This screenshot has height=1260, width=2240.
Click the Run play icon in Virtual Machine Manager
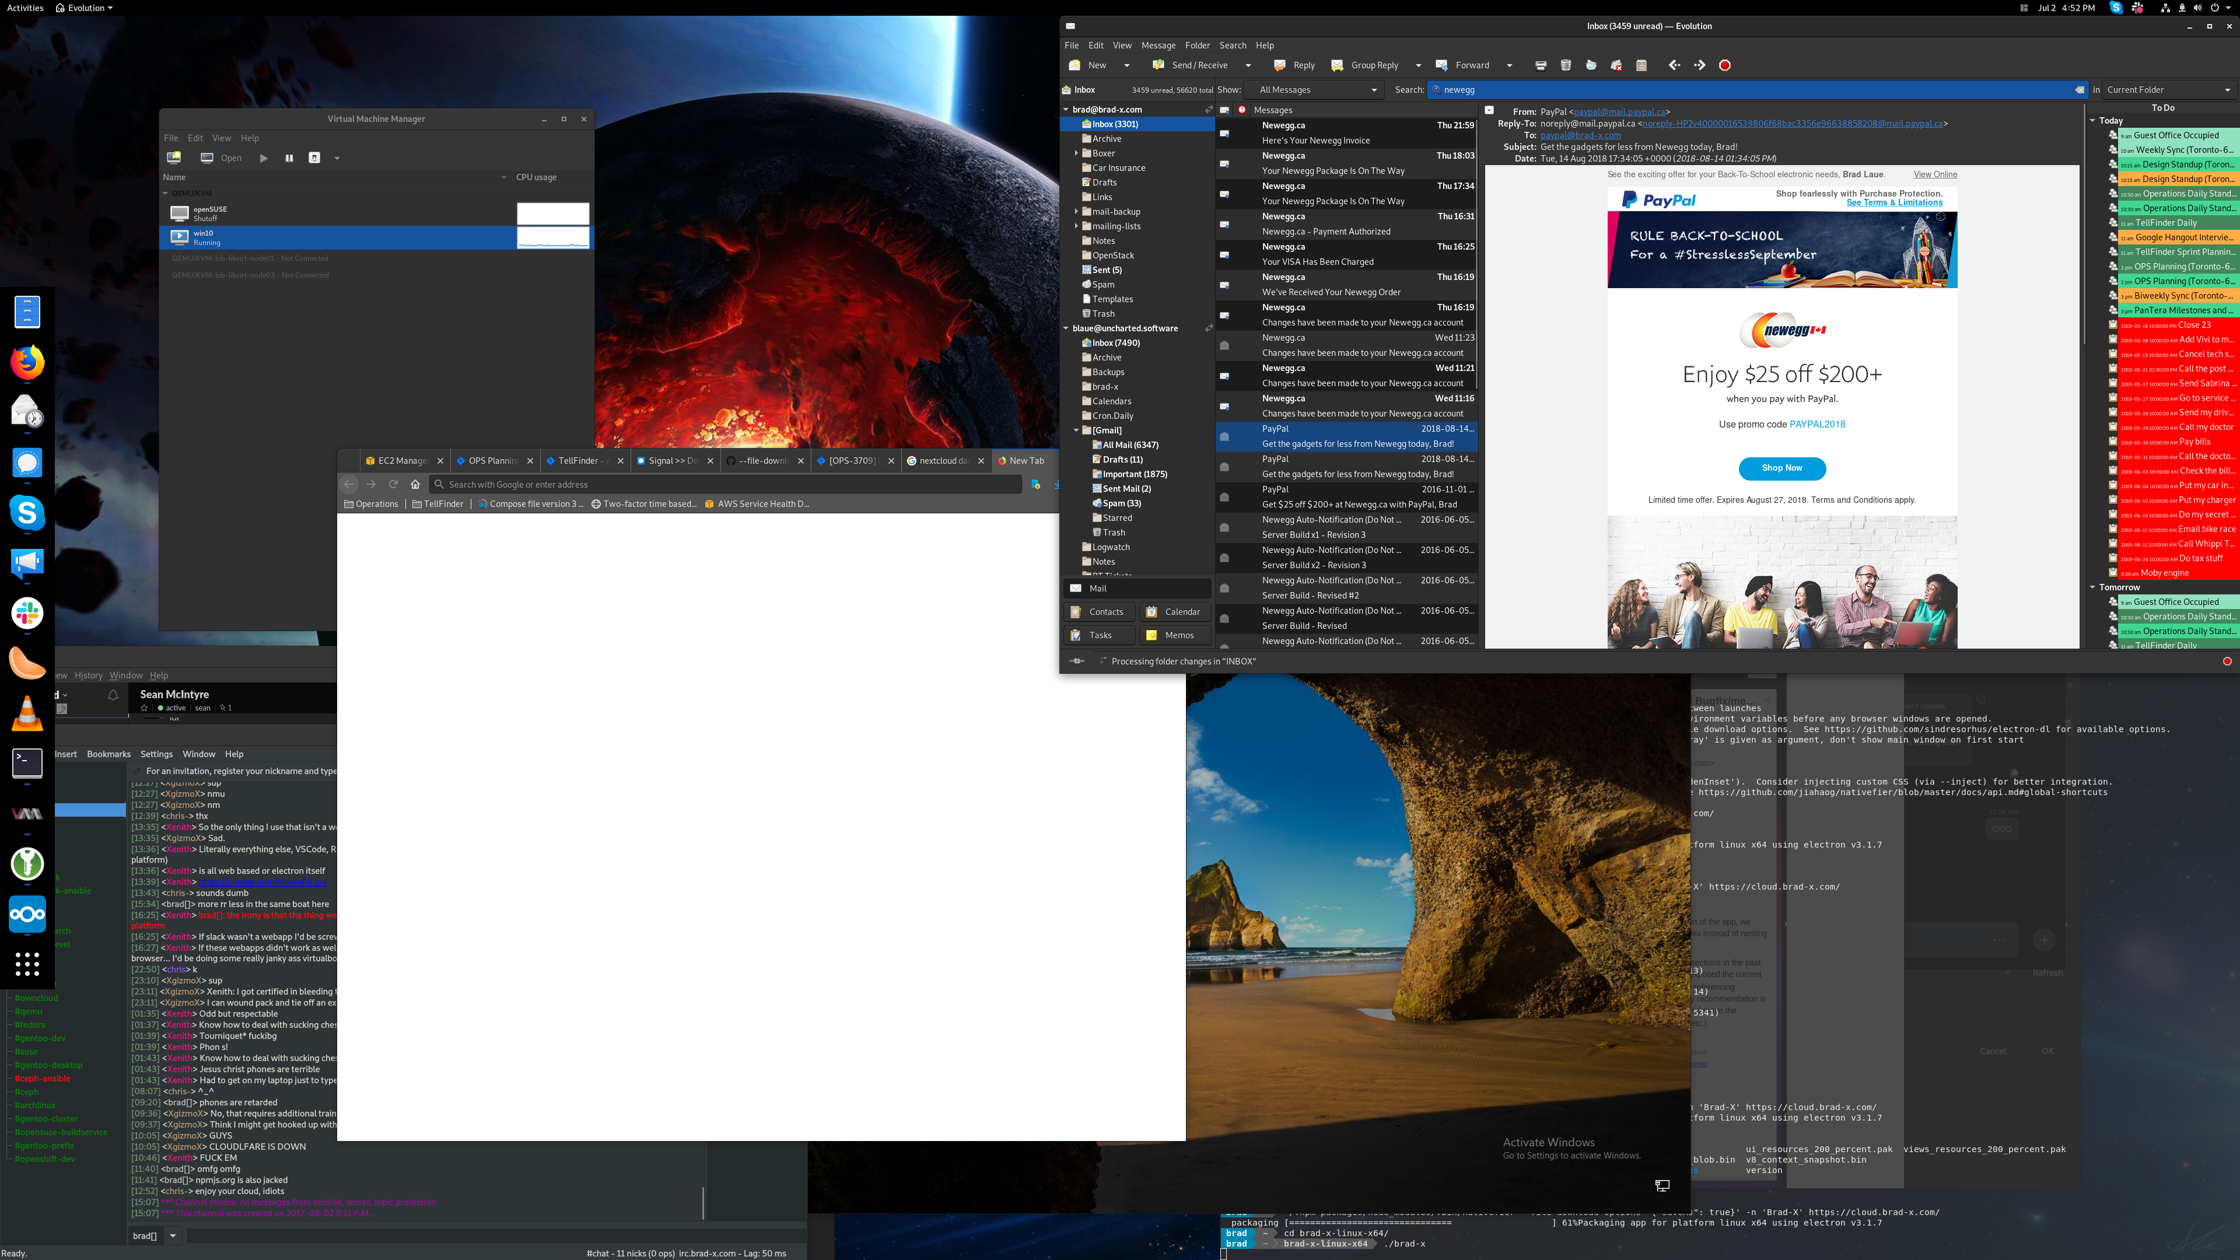tap(264, 158)
